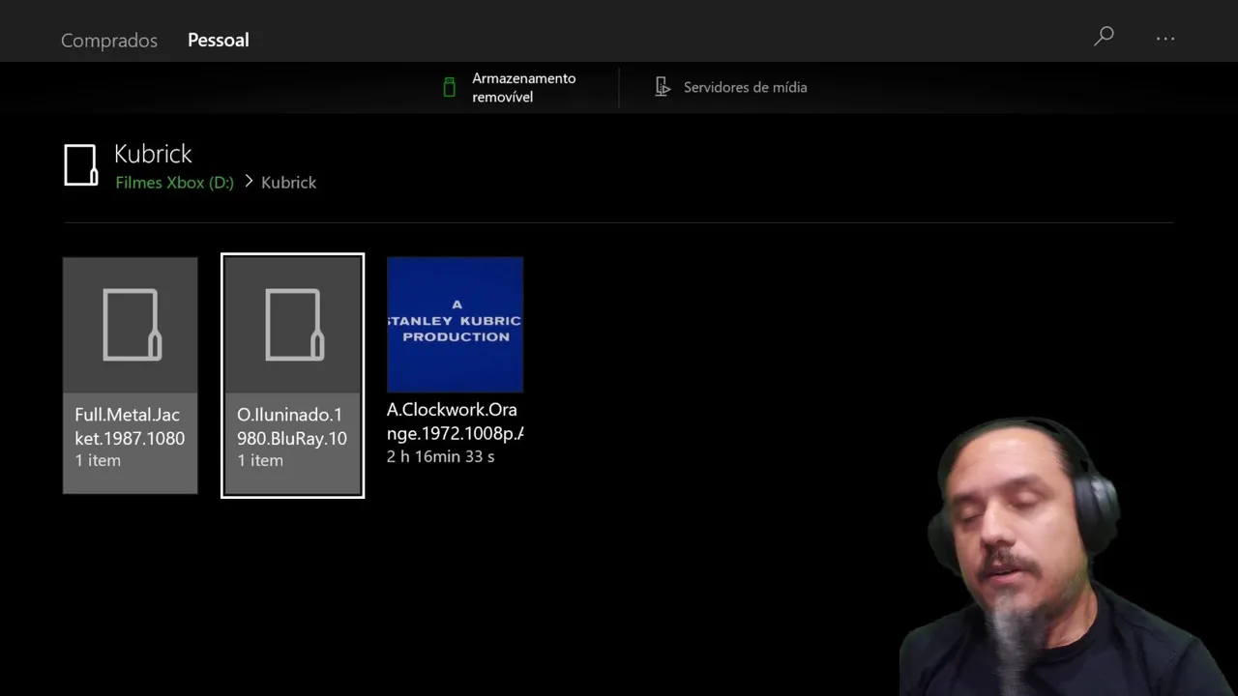Click the 2 h 16min 33 s duration
The width and height of the screenshot is (1238, 696).
(440, 456)
